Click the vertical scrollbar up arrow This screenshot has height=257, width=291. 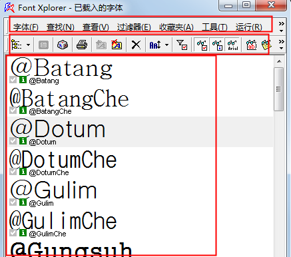(x=279, y=61)
